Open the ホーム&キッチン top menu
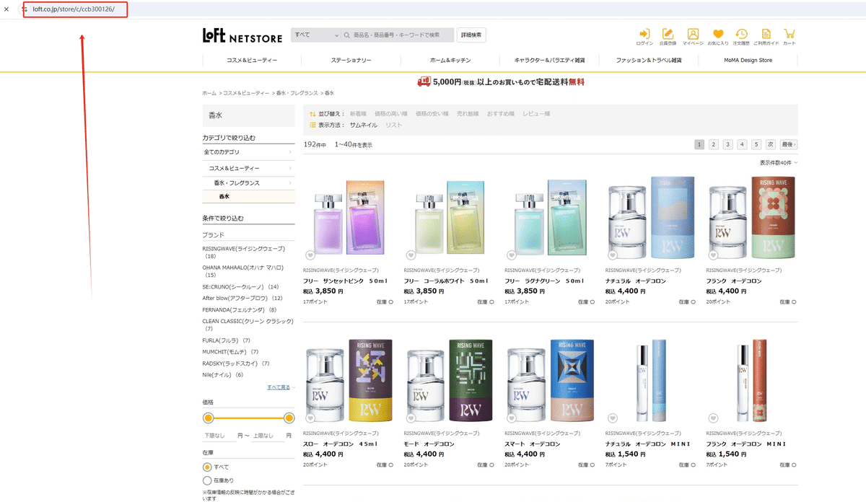This screenshot has width=866, height=502. pyautogui.click(x=450, y=61)
